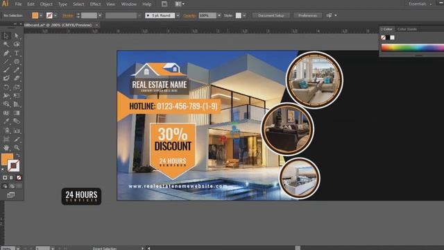444x250 pixels.
Task: Open the Window menu
Action: [x=128, y=4]
